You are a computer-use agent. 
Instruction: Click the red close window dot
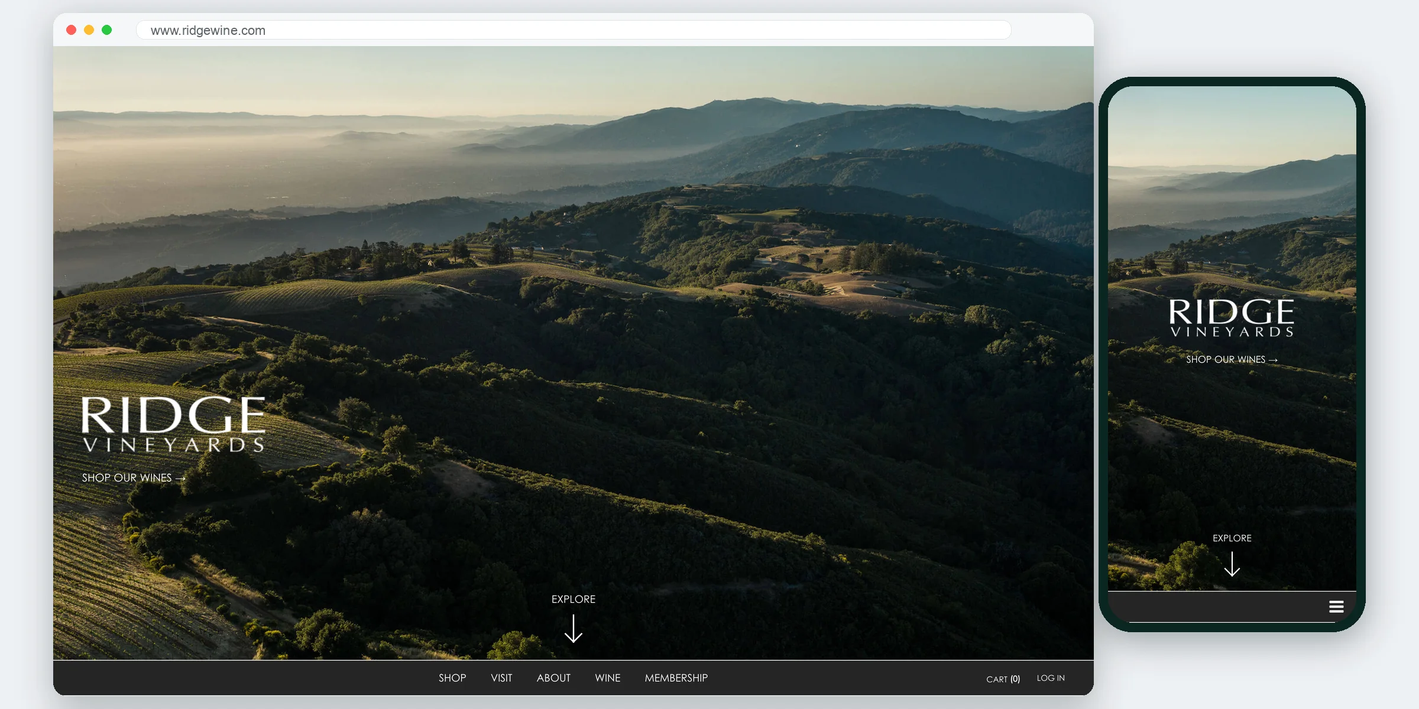(71, 30)
